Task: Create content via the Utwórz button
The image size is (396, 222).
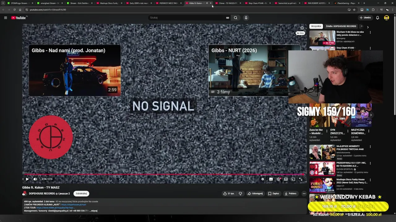Action: tap(365, 18)
